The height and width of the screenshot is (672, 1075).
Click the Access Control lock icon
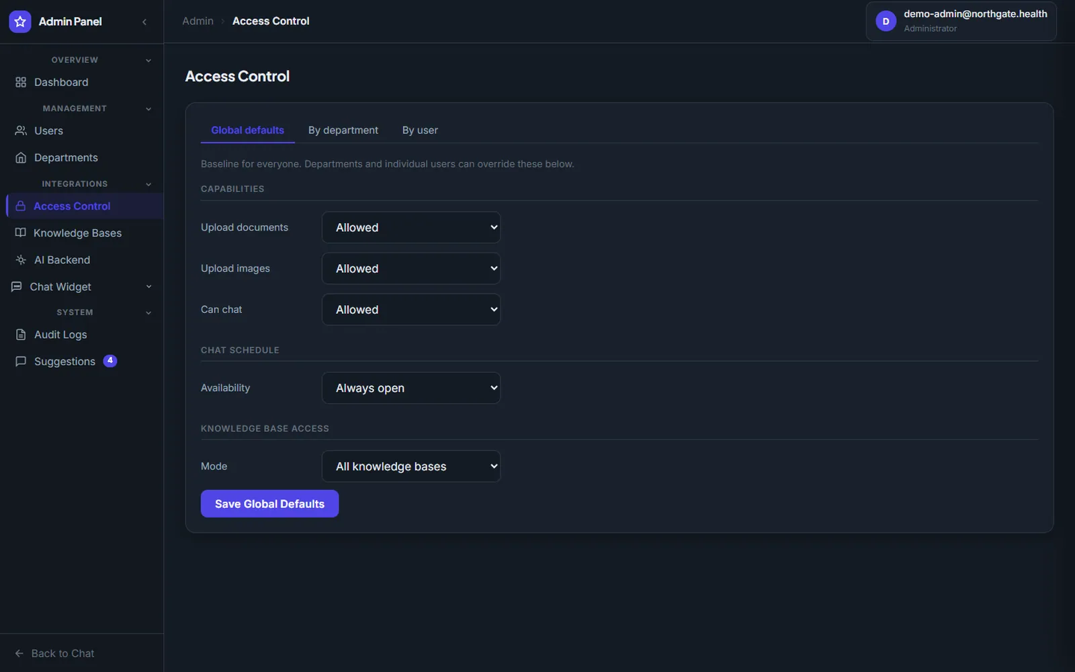(21, 206)
